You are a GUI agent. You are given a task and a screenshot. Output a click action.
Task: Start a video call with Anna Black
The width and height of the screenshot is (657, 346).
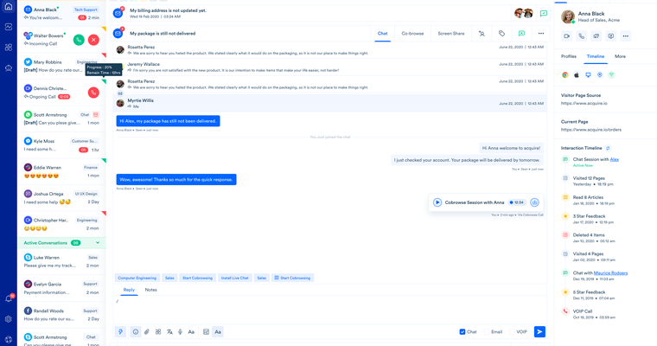tap(567, 36)
